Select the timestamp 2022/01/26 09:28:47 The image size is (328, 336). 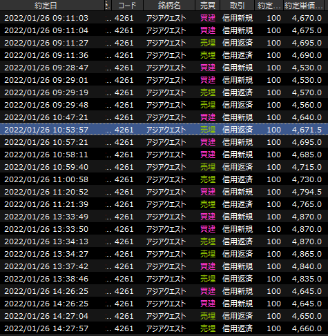pyautogui.click(x=46, y=68)
